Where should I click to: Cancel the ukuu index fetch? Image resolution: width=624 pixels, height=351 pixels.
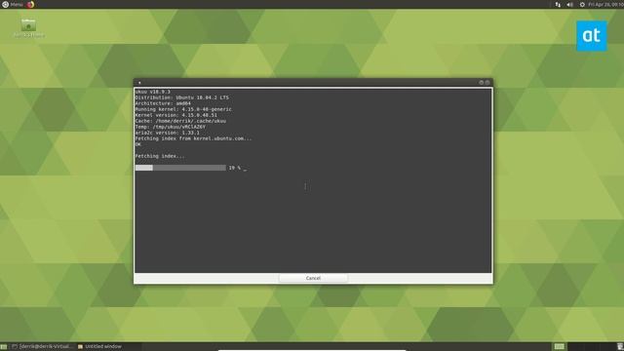(x=313, y=278)
